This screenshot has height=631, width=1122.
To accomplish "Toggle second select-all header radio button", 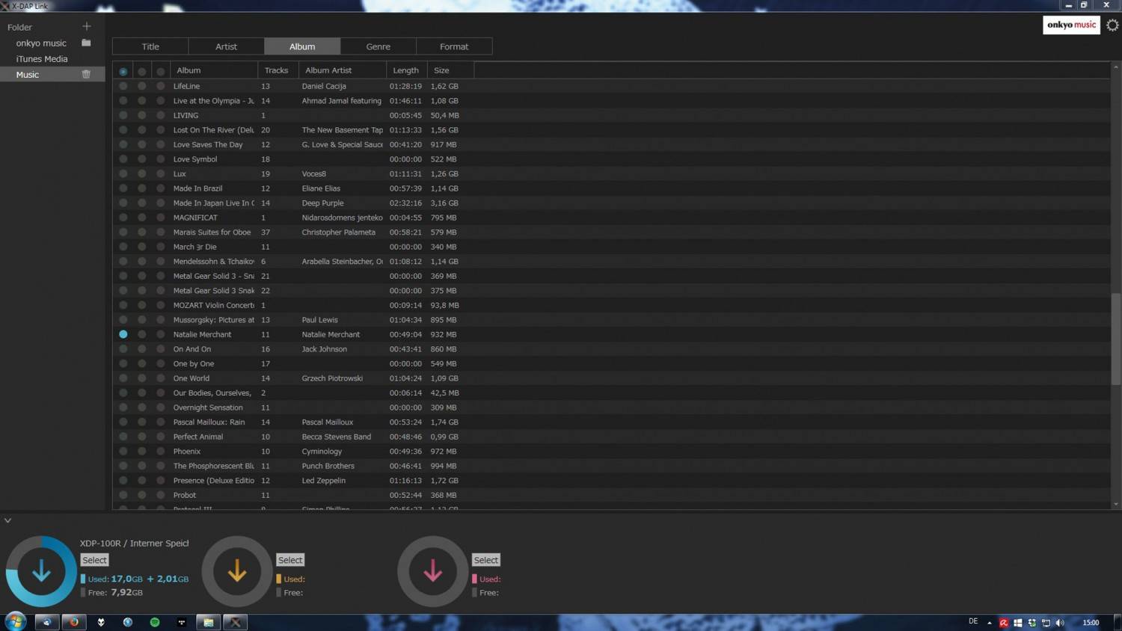I will click(142, 71).
